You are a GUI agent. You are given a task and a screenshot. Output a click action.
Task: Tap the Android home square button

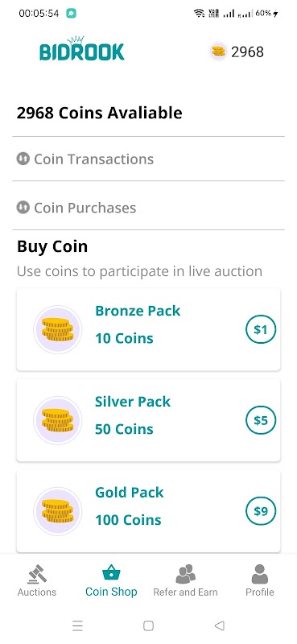point(148,625)
